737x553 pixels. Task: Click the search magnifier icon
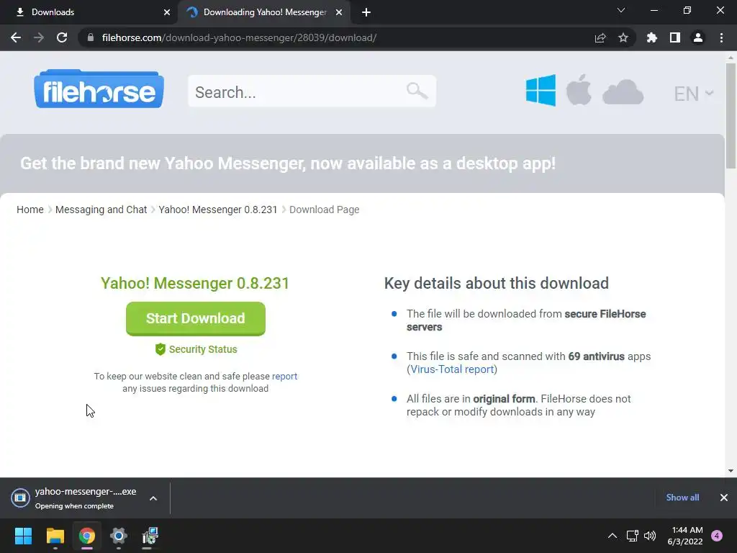click(x=417, y=90)
